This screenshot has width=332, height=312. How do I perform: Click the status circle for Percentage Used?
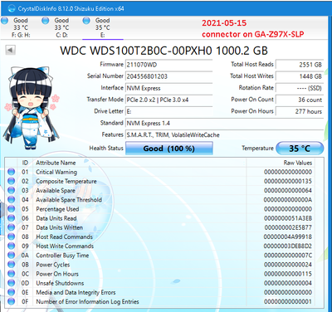[x=11, y=209]
